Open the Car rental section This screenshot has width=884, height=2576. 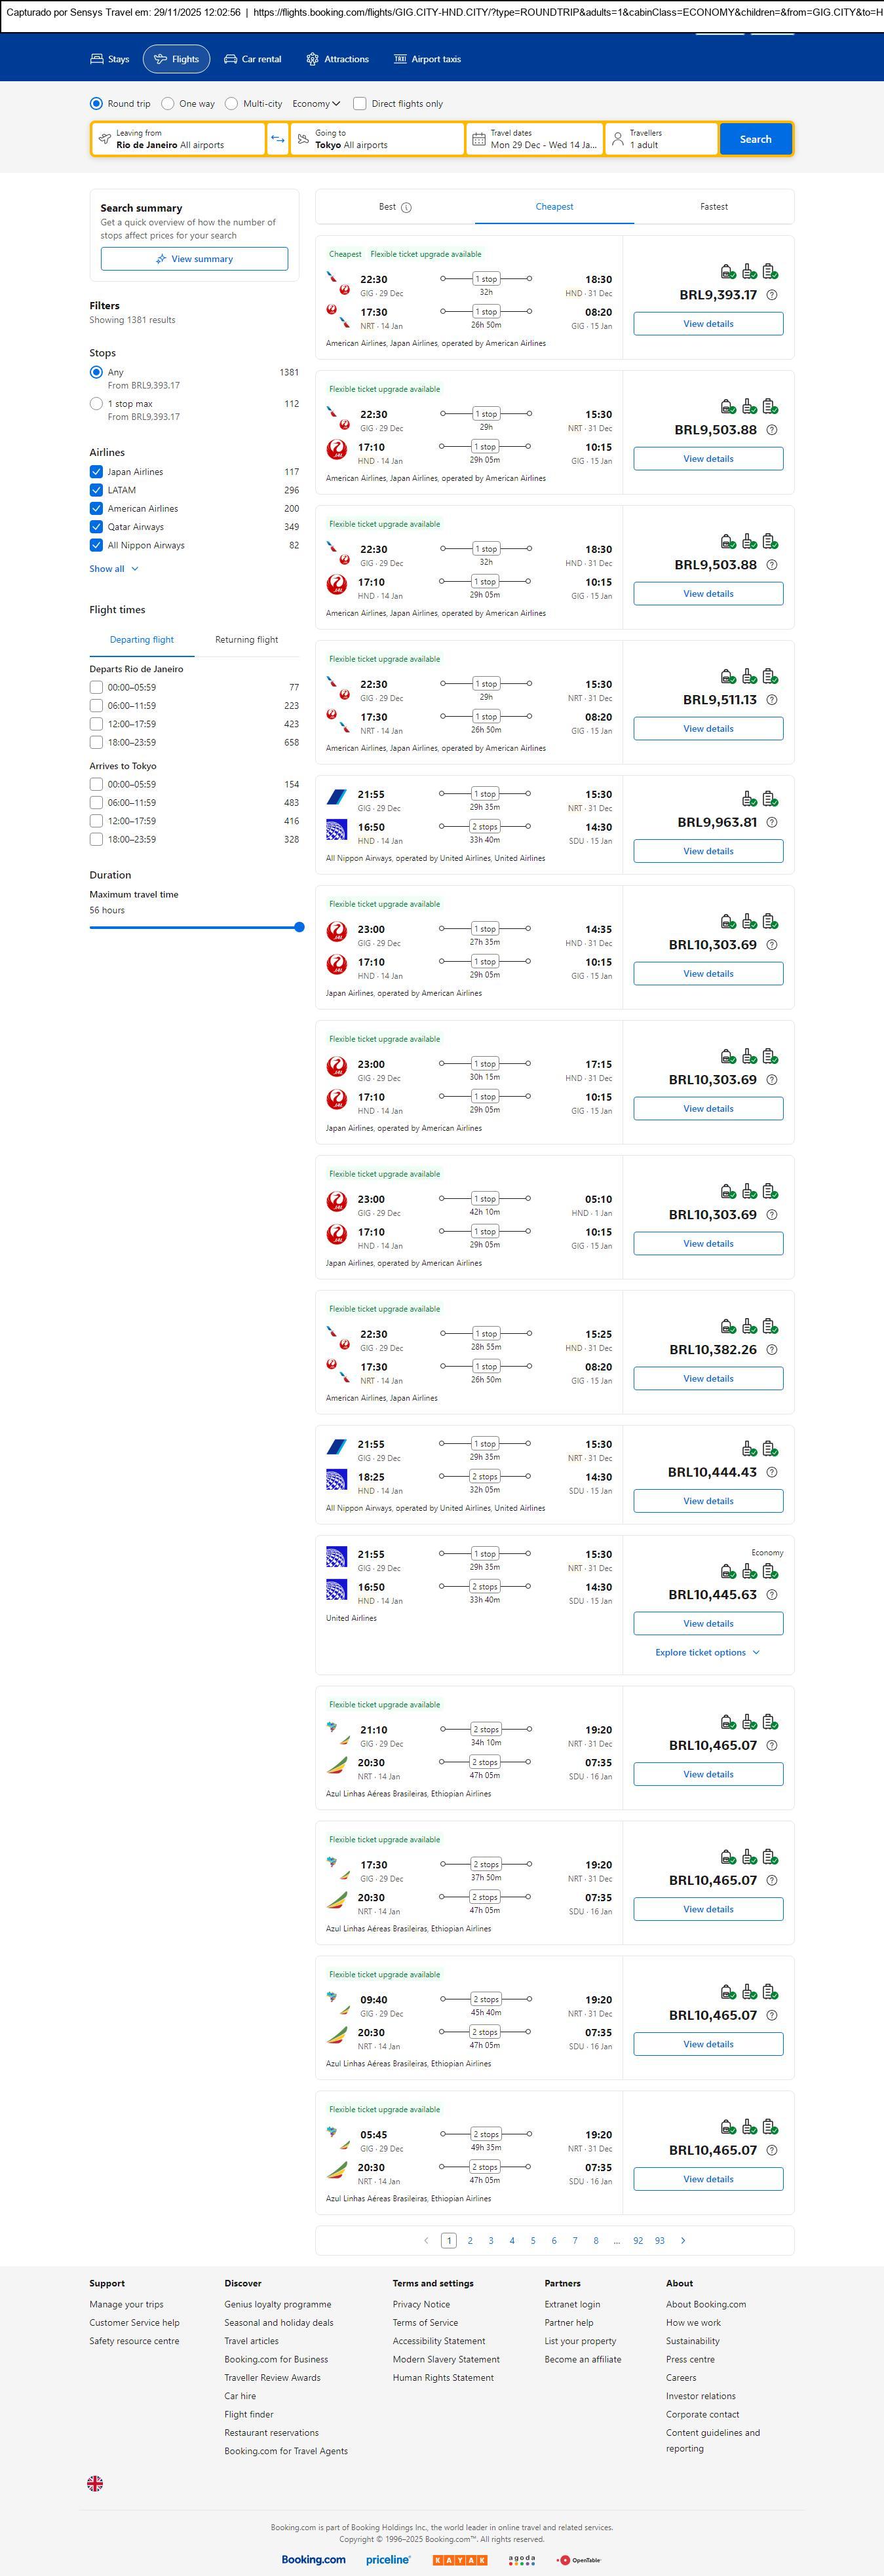pos(252,59)
